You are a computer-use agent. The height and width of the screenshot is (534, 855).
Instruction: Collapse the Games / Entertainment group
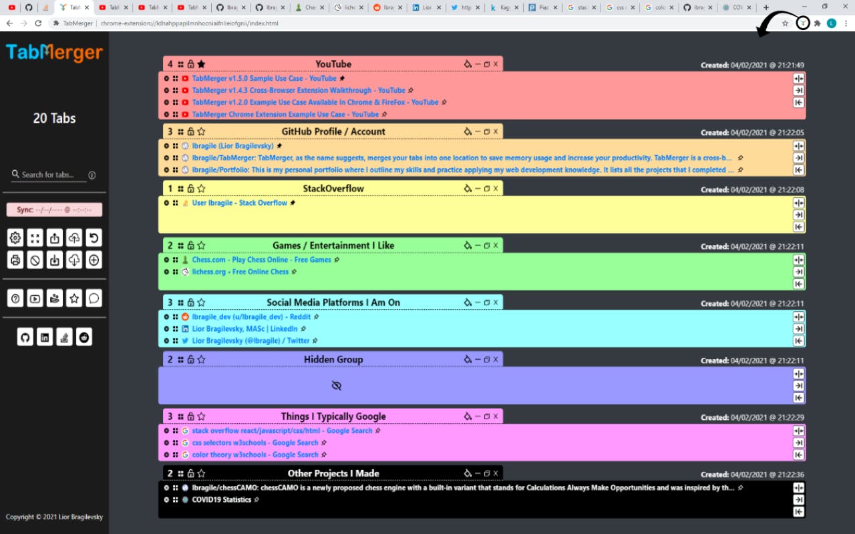[477, 246]
